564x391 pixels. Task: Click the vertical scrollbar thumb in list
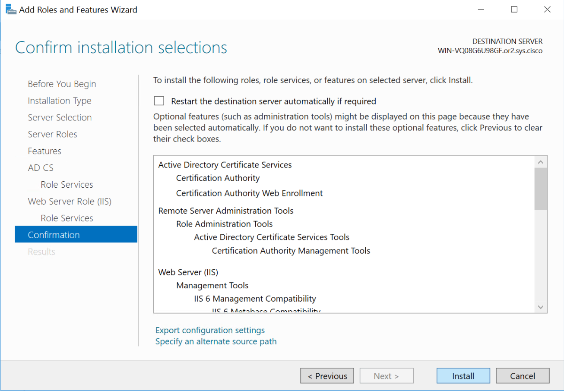541,189
